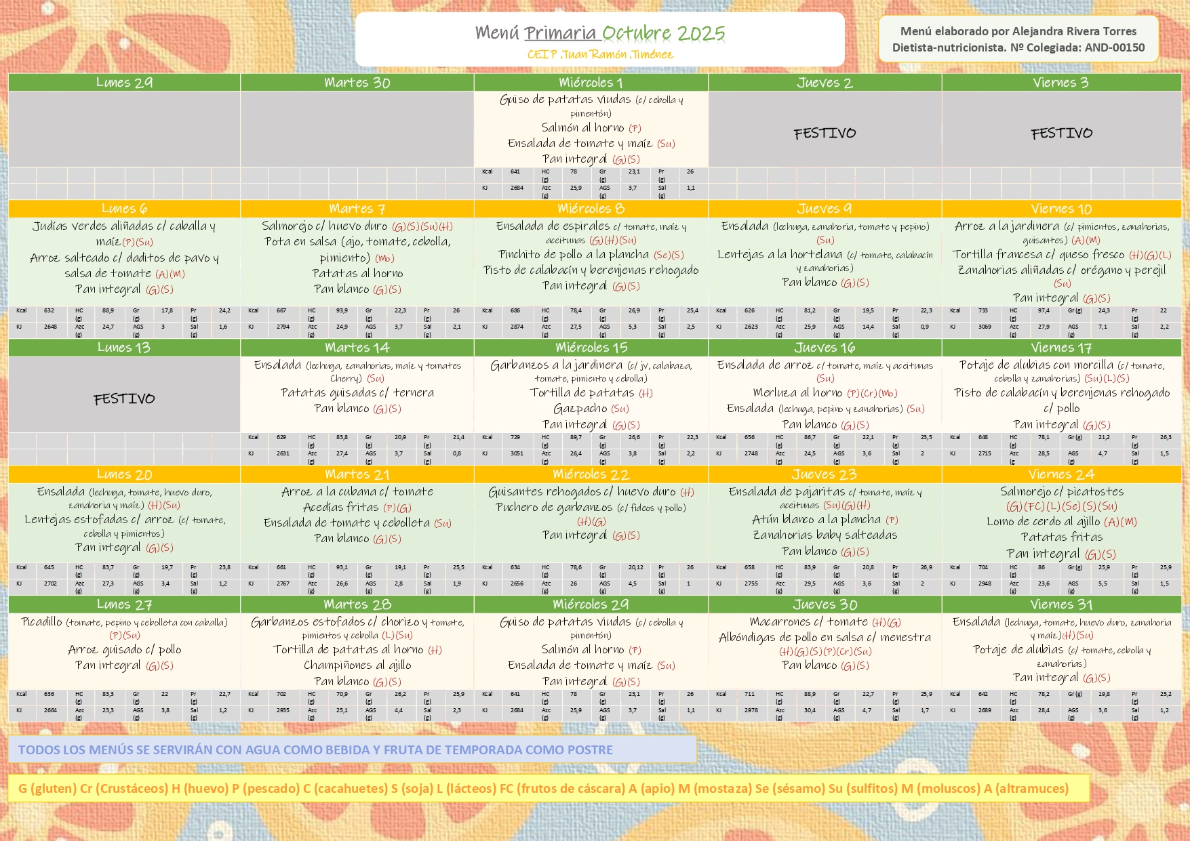Click the yellow allergen legend bar

click(x=548, y=788)
